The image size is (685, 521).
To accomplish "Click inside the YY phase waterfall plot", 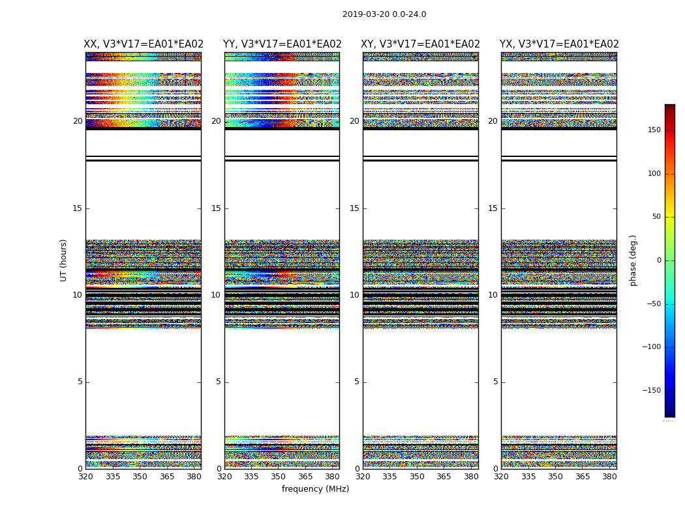I will pyautogui.click(x=282, y=260).
